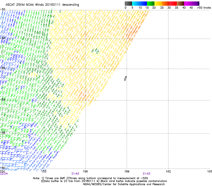Click the "NOAA/NESDIS/Center for Satellite Applications and Research" credit
The image size is (212, 186).
[x=124, y=184]
